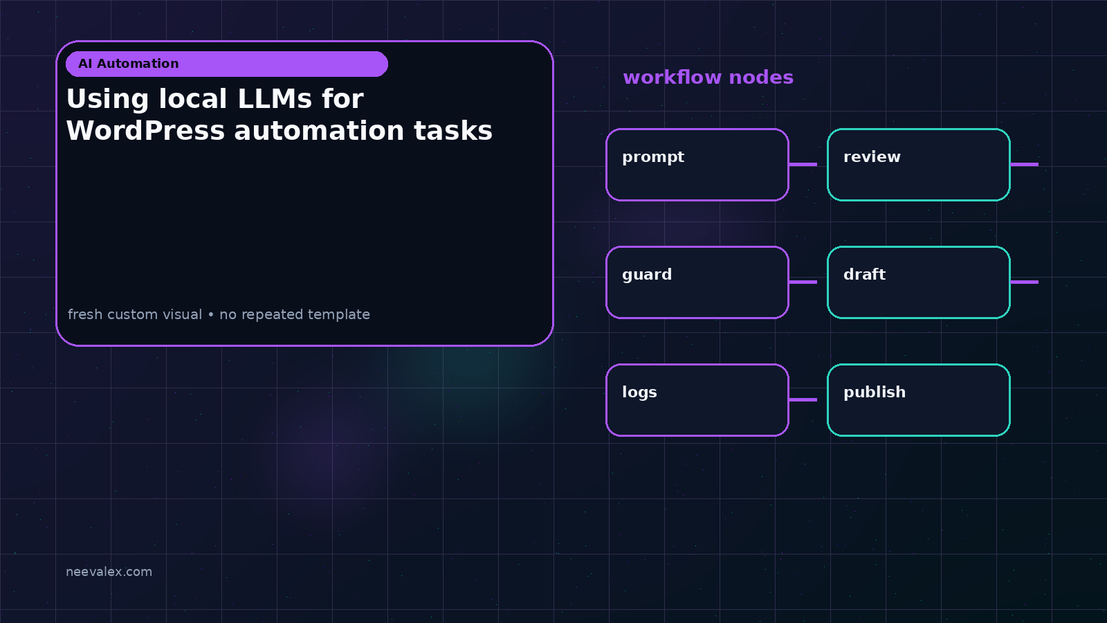
Task: Select the review workflow node
Action: tap(919, 165)
